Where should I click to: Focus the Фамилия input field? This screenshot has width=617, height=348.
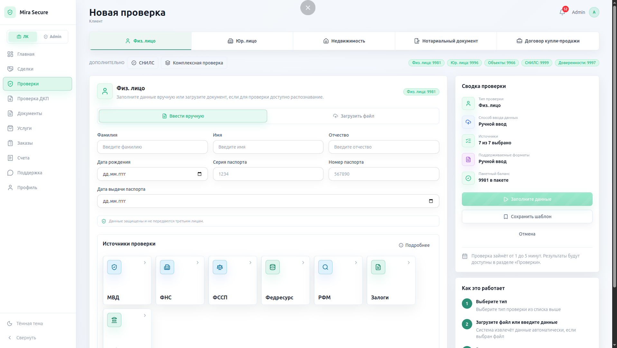coord(153,147)
